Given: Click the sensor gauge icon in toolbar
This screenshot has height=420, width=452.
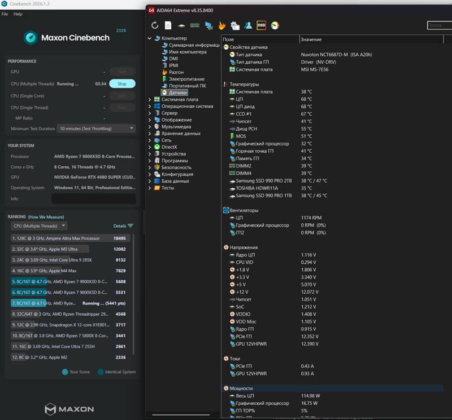Looking at the screenshot, I should (x=275, y=25).
